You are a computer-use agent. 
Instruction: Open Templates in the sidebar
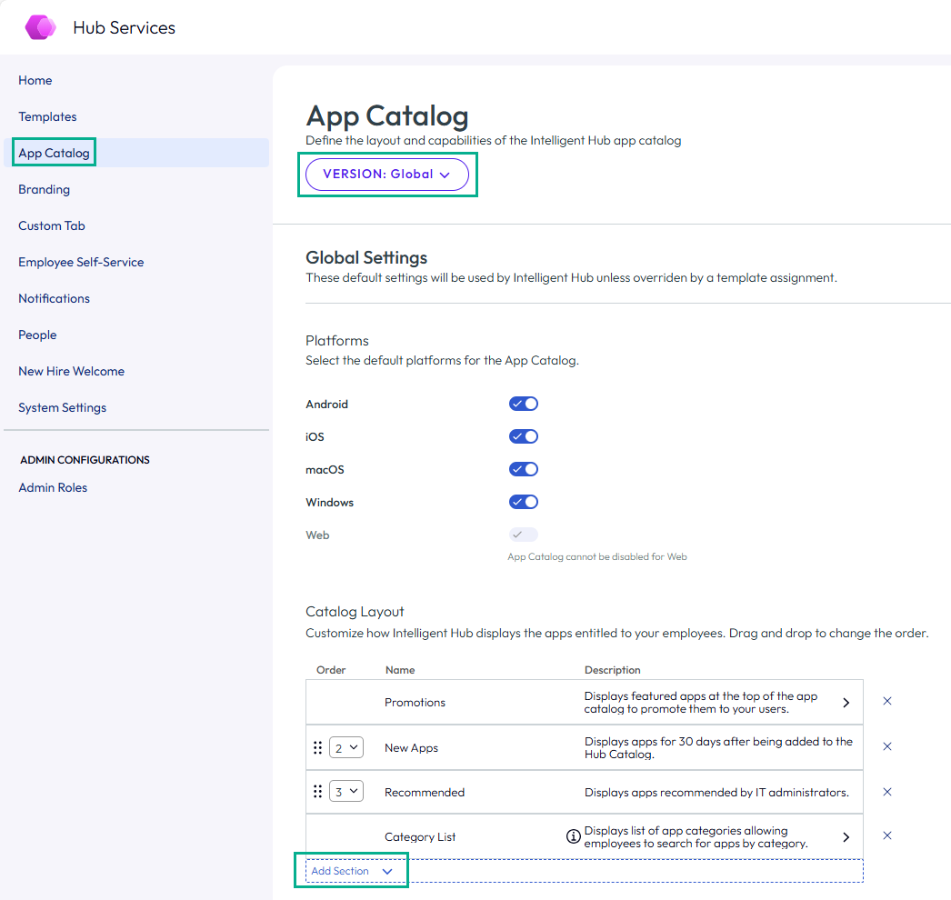(47, 116)
